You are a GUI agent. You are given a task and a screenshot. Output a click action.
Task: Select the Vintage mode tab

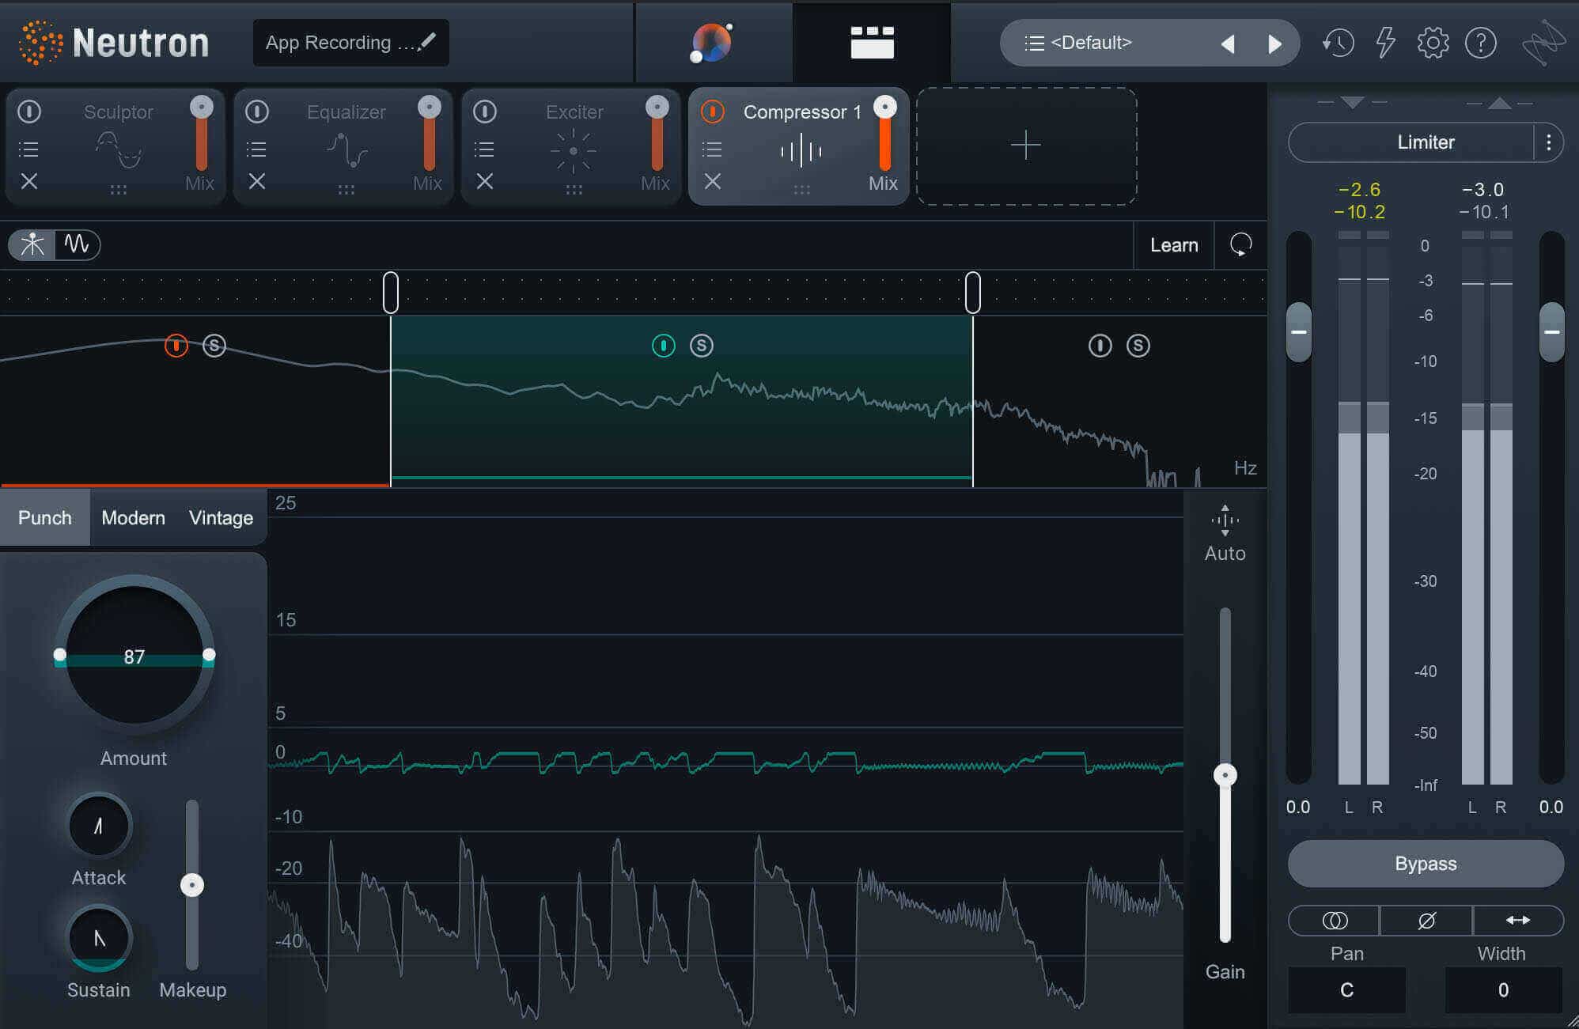(x=221, y=518)
